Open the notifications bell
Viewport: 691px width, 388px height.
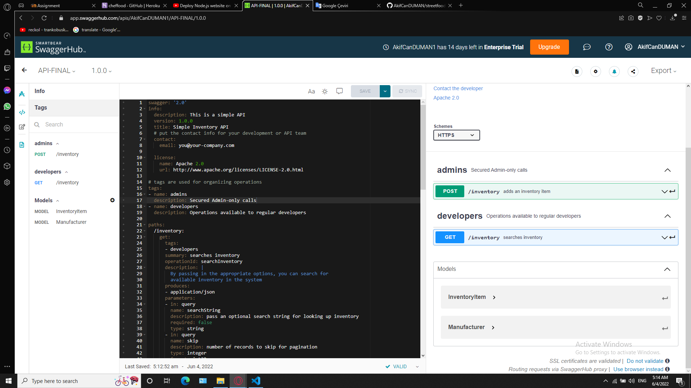614,71
